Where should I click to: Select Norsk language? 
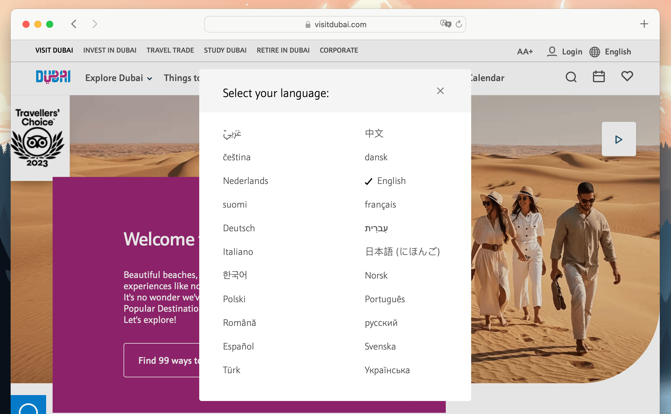(x=376, y=275)
